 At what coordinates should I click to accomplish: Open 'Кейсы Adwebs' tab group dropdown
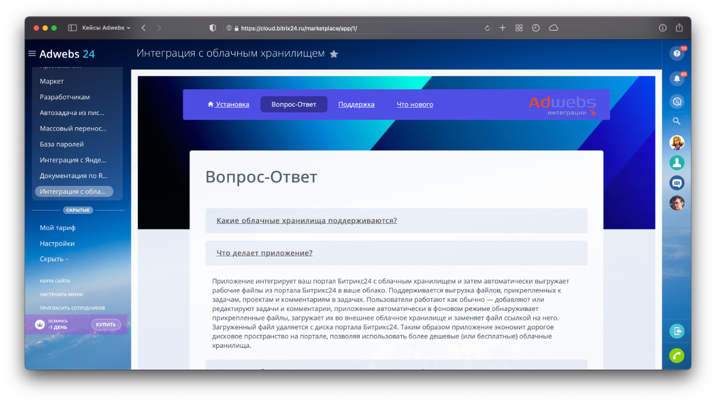click(106, 28)
